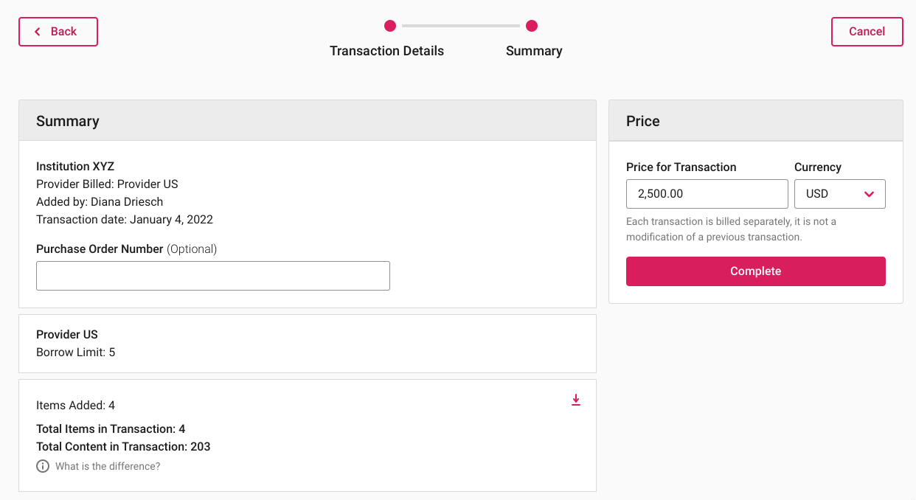Select the Institution XYZ heading text

click(x=75, y=167)
